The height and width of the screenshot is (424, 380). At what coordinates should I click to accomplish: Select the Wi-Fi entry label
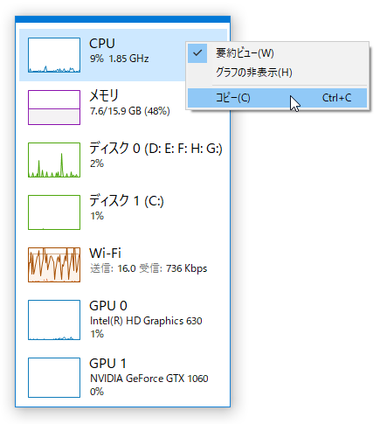(105, 253)
